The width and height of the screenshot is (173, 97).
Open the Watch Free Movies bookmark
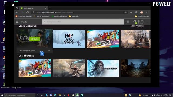click(42, 16)
